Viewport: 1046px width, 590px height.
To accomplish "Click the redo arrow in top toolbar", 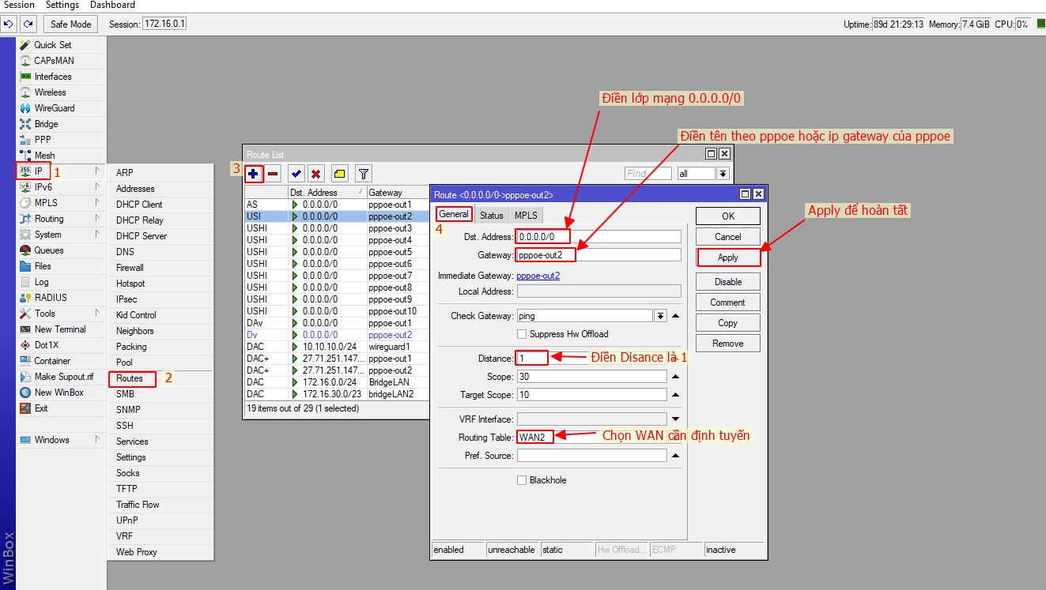I will click(28, 24).
